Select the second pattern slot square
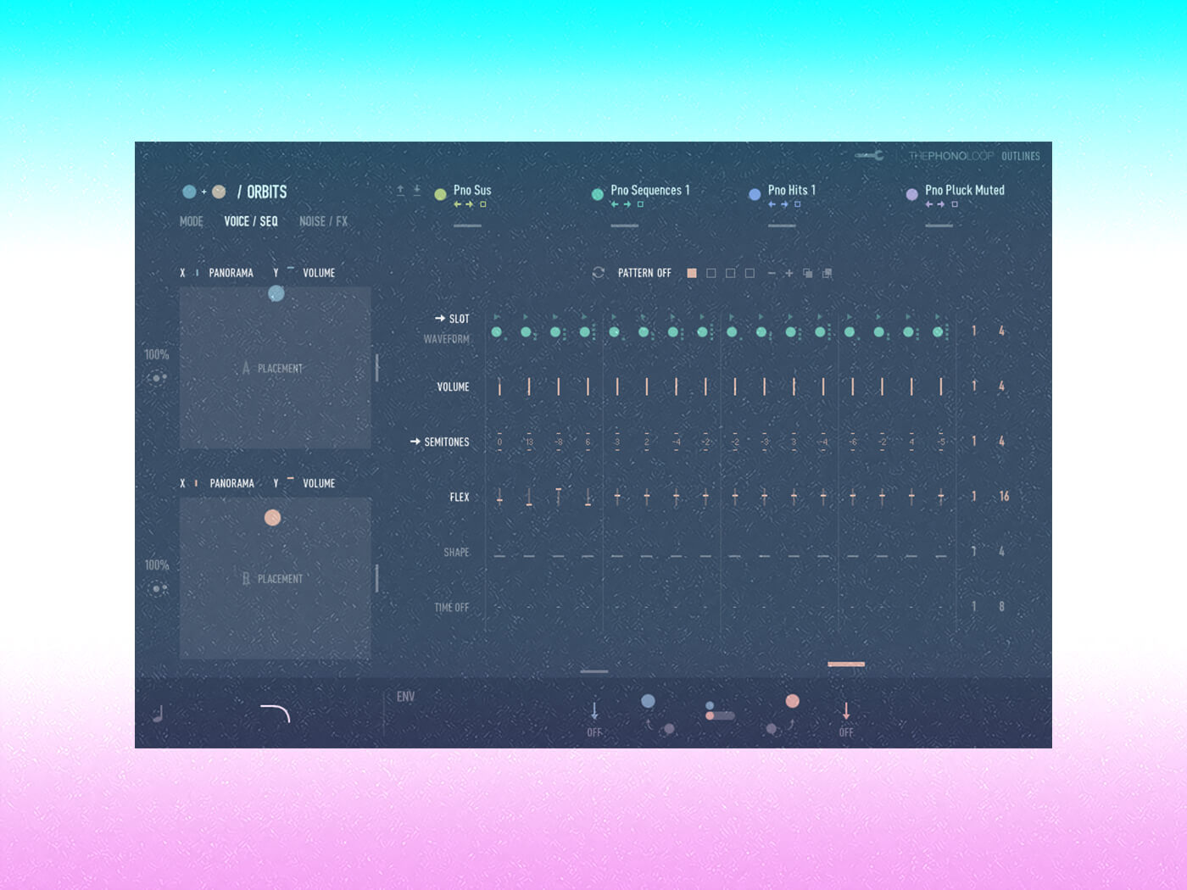Screen dimensions: 1187x890 pyautogui.click(x=711, y=273)
